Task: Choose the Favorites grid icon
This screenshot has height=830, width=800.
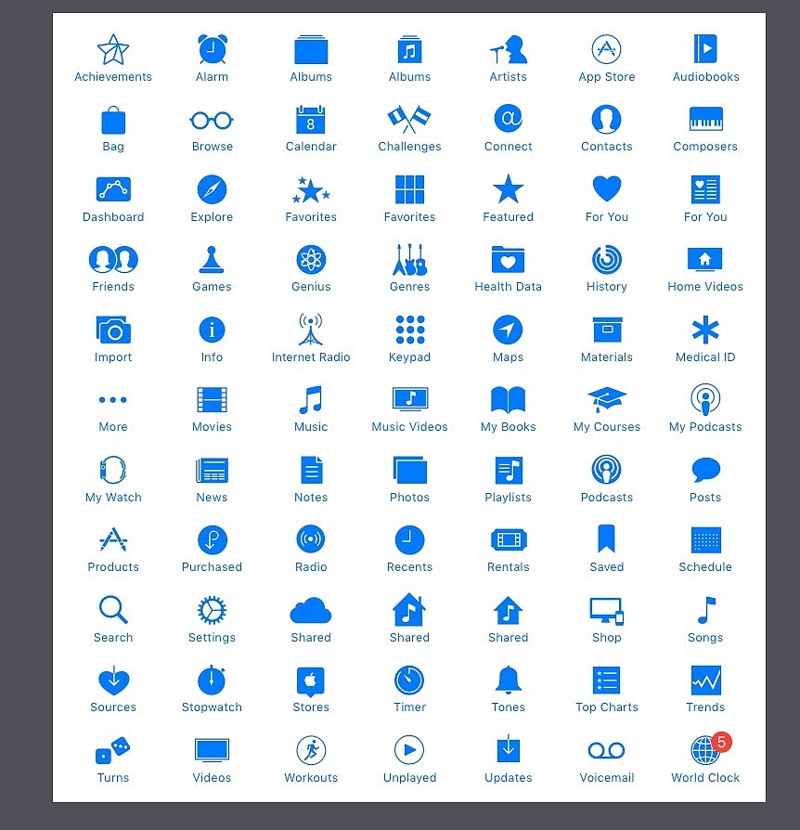Action: 409,189
